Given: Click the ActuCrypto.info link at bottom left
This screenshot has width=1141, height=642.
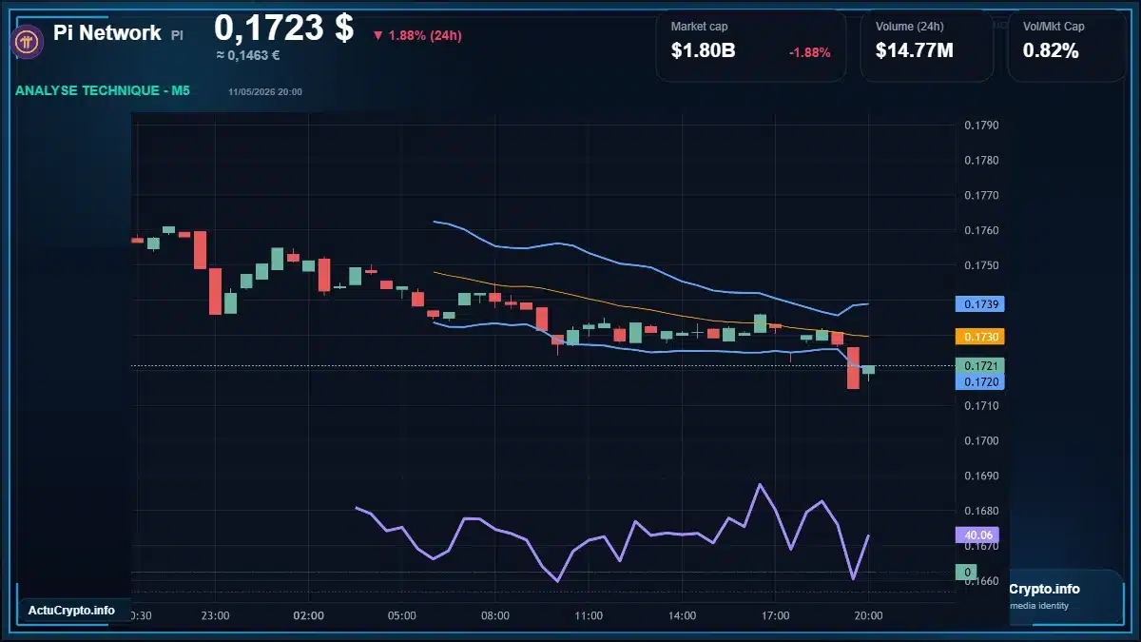Looking at the screenshot, I should tap(72, 611).
